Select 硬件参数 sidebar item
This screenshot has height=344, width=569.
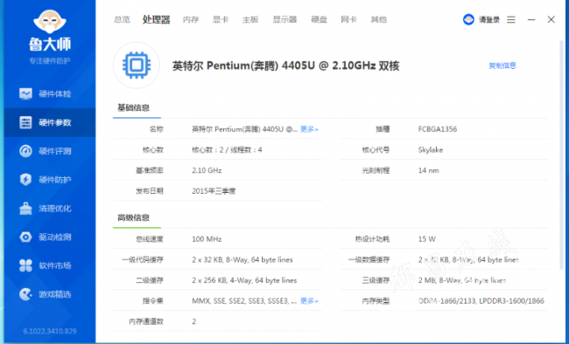point(50,122)
